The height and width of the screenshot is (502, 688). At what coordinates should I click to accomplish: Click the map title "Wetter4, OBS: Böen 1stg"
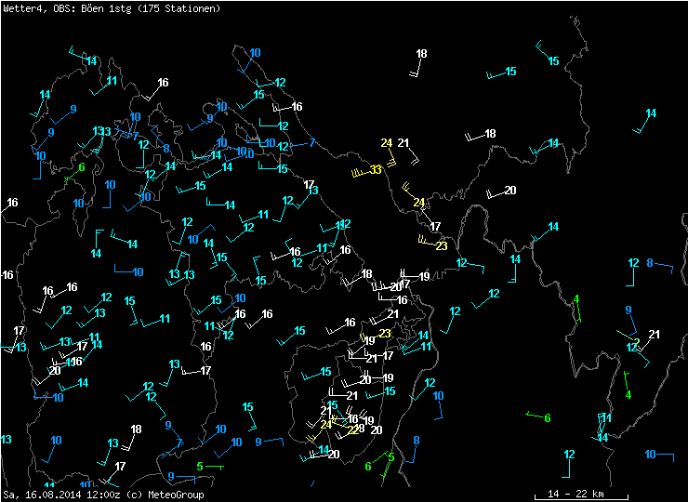(67, 8)
